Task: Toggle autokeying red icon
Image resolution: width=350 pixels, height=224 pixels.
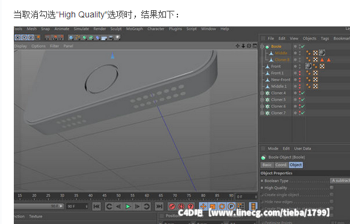Action: 181,207
